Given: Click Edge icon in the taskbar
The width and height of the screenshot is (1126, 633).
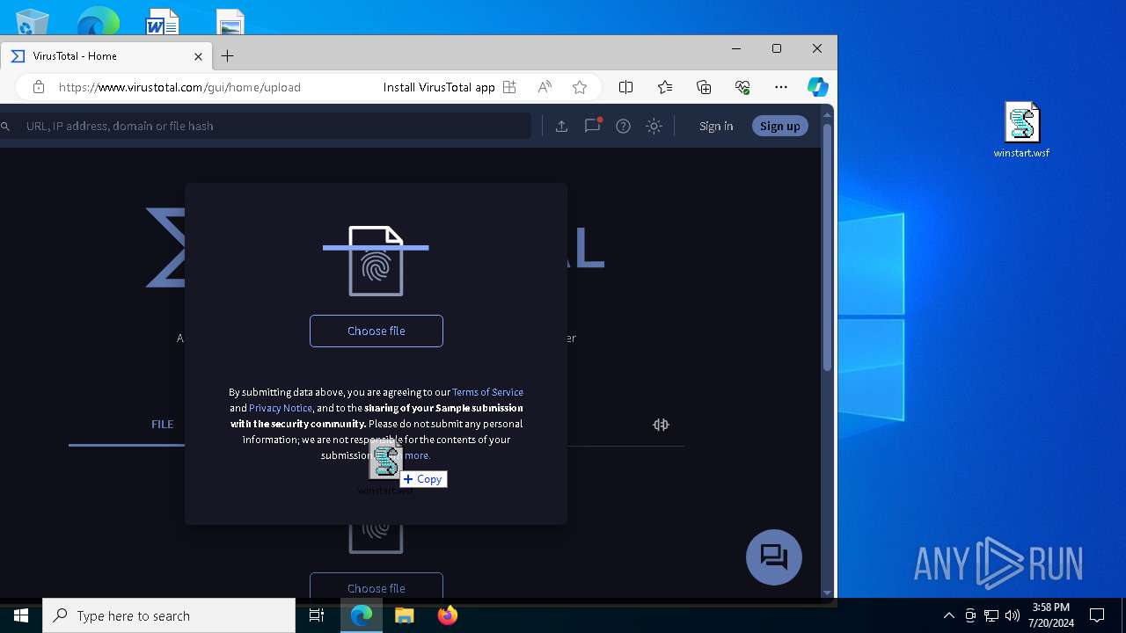Looking at the screenshot, I should pos(362,615).
